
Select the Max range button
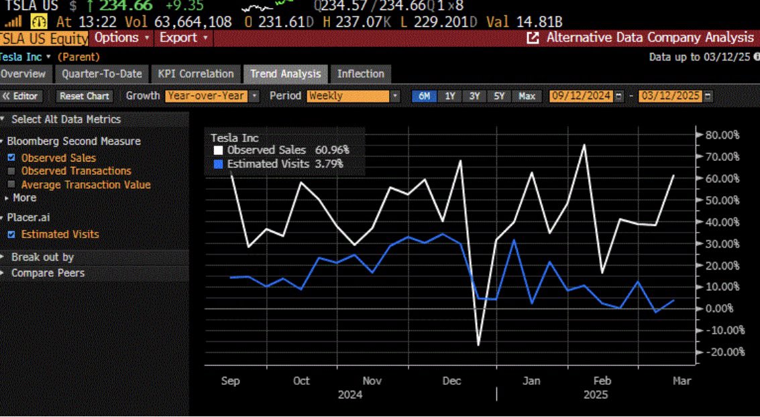coord(527,97)
